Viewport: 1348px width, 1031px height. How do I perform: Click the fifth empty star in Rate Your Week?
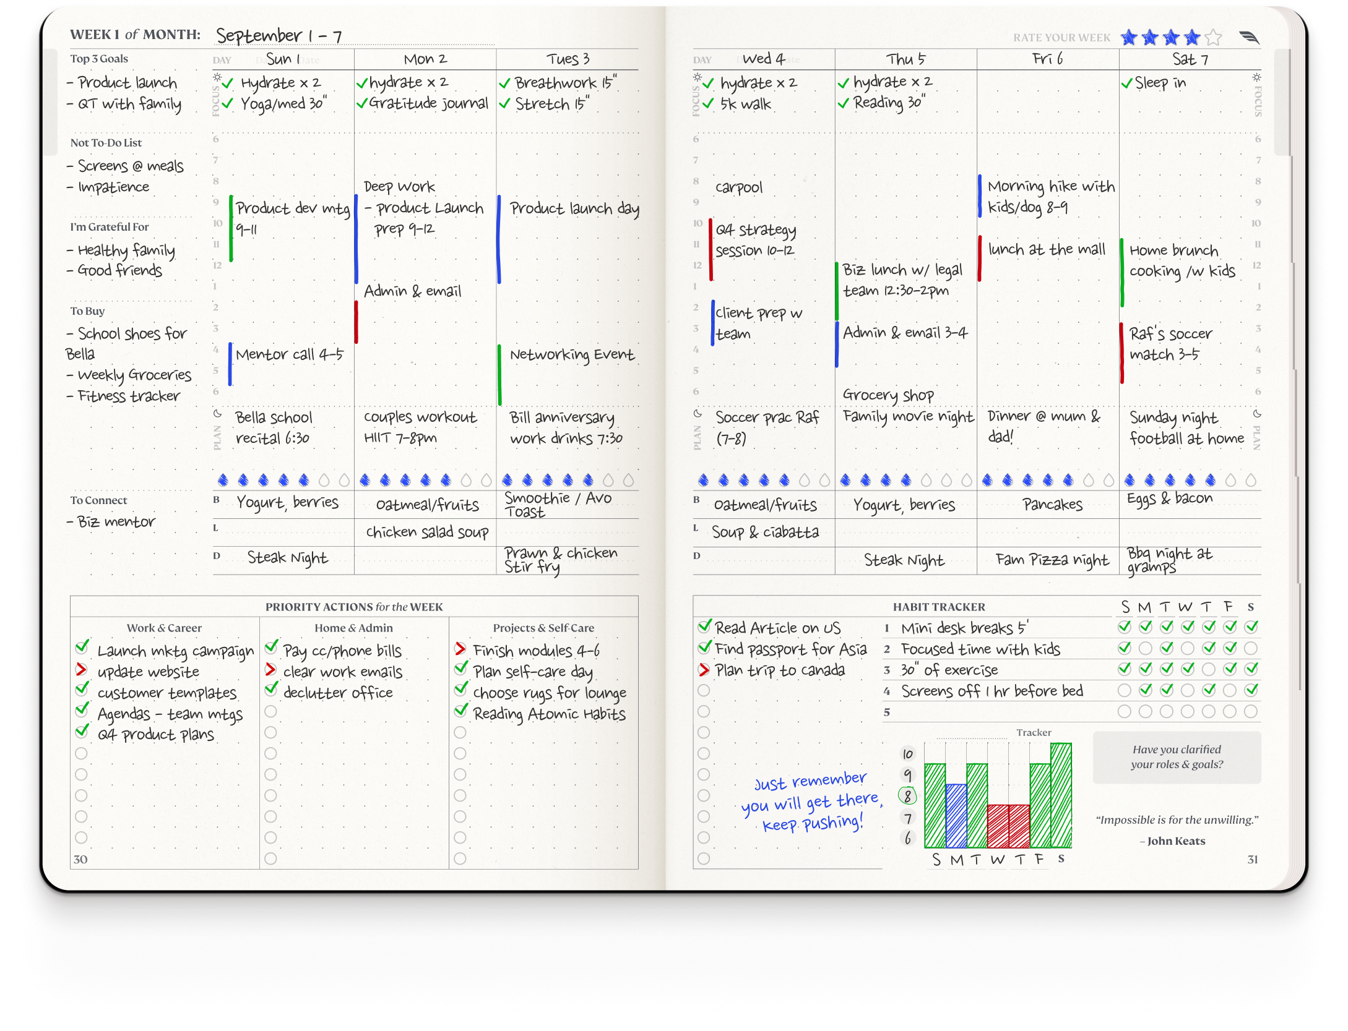click(1213, 38)
